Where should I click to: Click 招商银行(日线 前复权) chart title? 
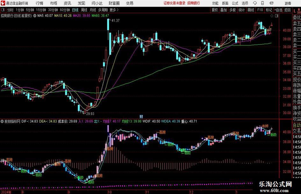coord(16,16)
